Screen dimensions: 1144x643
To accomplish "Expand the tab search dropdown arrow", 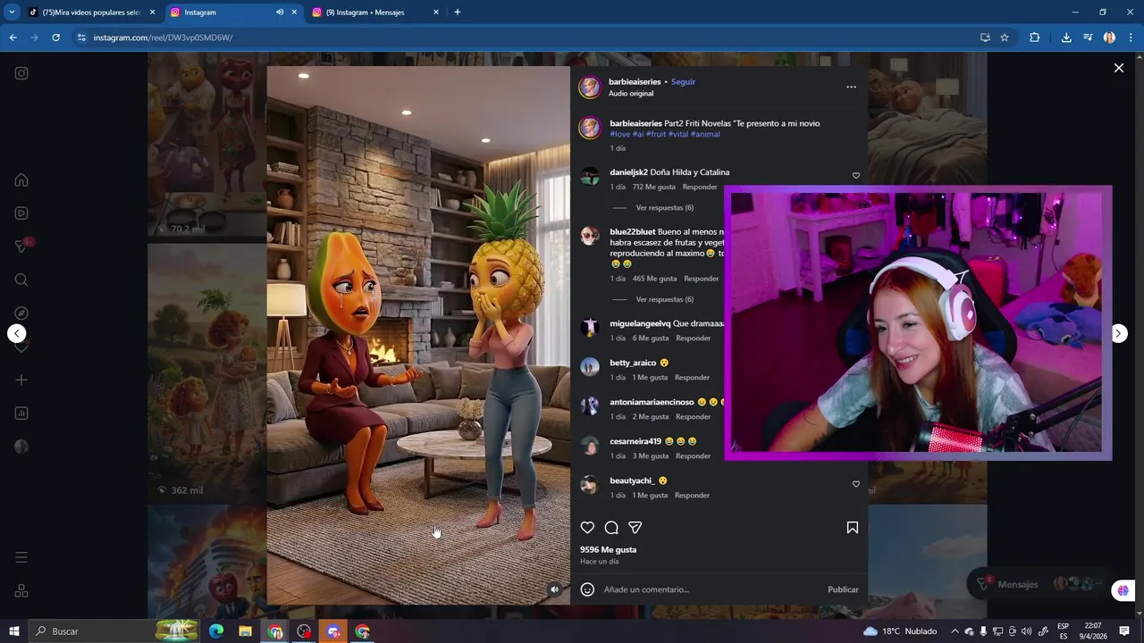I will click(12, 13).
